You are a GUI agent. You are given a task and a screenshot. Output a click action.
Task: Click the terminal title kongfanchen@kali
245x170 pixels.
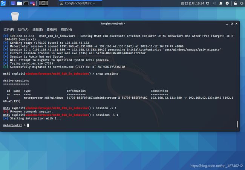pos(113,24)
